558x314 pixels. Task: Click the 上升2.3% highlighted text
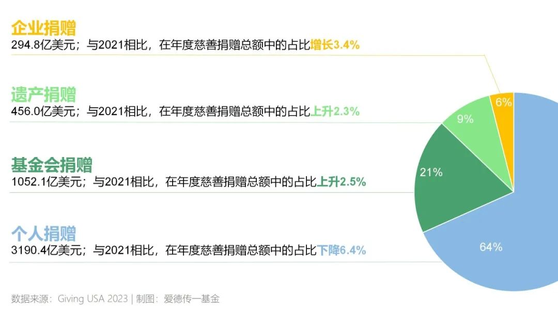click(335, 112)
